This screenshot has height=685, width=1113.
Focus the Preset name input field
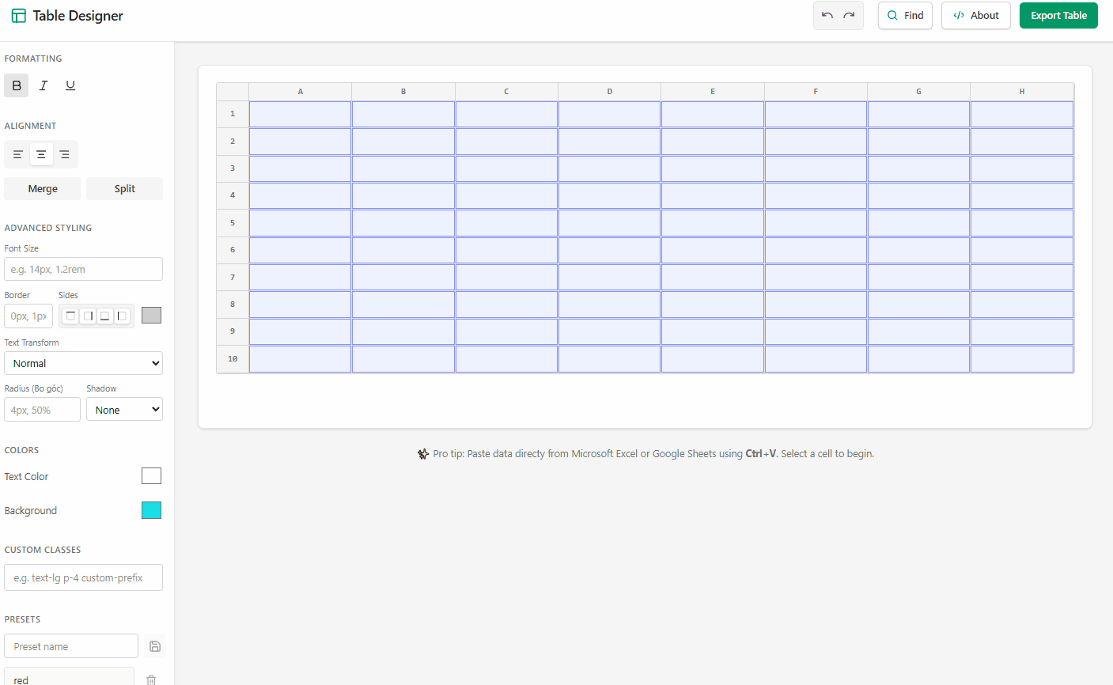point(71,646)
